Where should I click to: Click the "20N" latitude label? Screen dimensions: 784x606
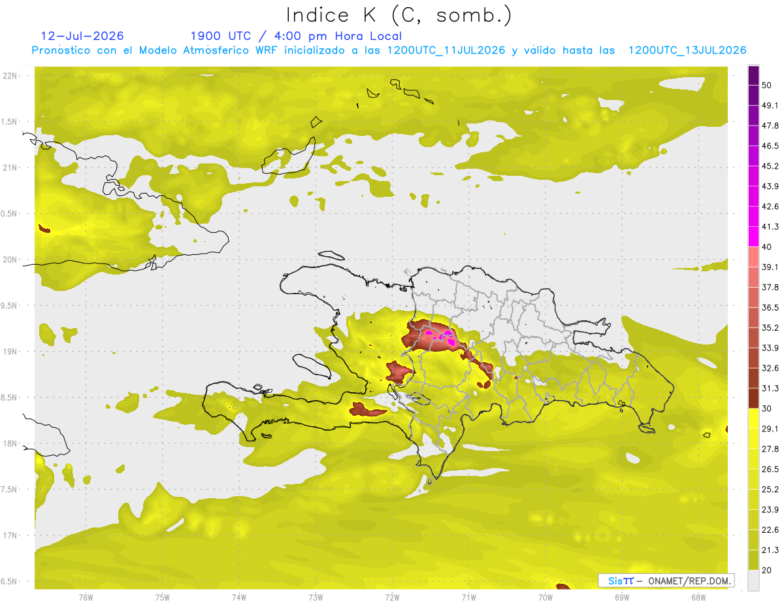11,260
